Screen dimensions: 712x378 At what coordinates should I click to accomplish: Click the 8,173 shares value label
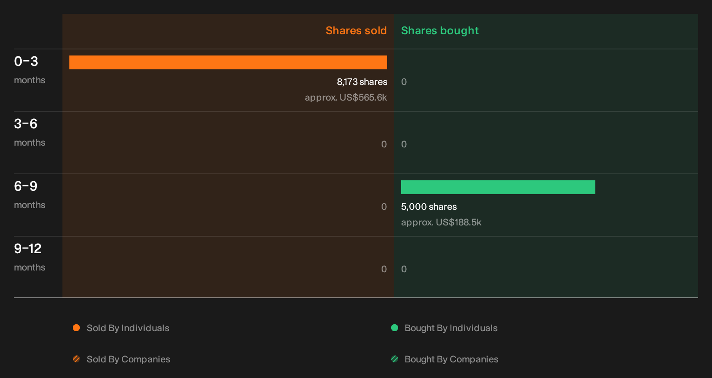tap(362, 82)
